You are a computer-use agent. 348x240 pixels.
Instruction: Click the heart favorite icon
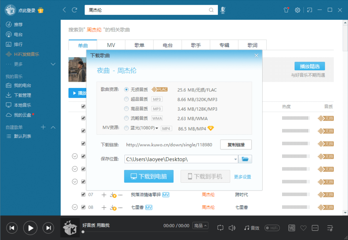tap(303, 228)
